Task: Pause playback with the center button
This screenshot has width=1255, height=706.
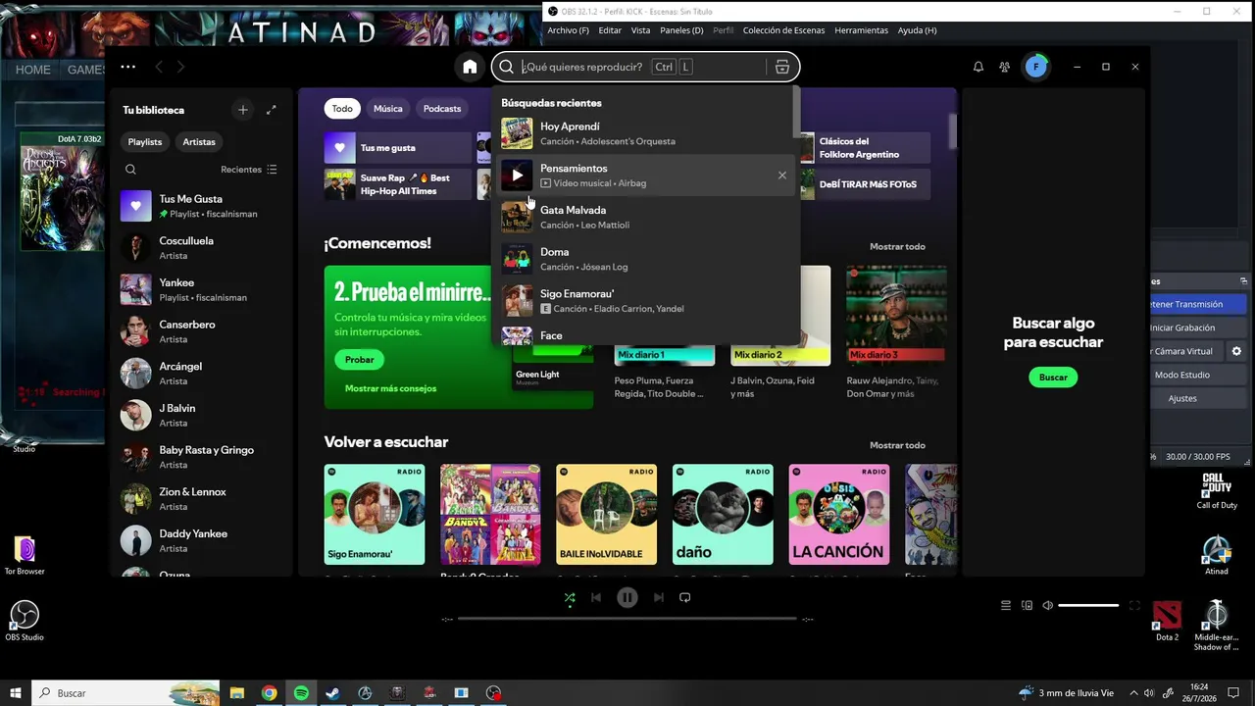Action: click(627, 597)
